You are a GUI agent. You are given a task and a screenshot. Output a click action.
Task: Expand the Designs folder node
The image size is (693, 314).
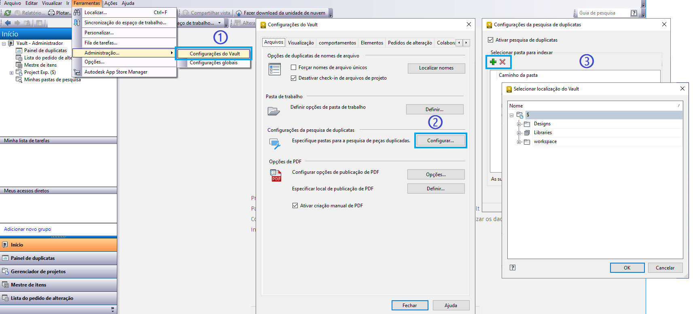[x=519, y=124]
